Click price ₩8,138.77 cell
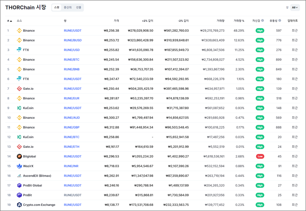This screenshot has height=211, width=306. [x=112, y=205]
